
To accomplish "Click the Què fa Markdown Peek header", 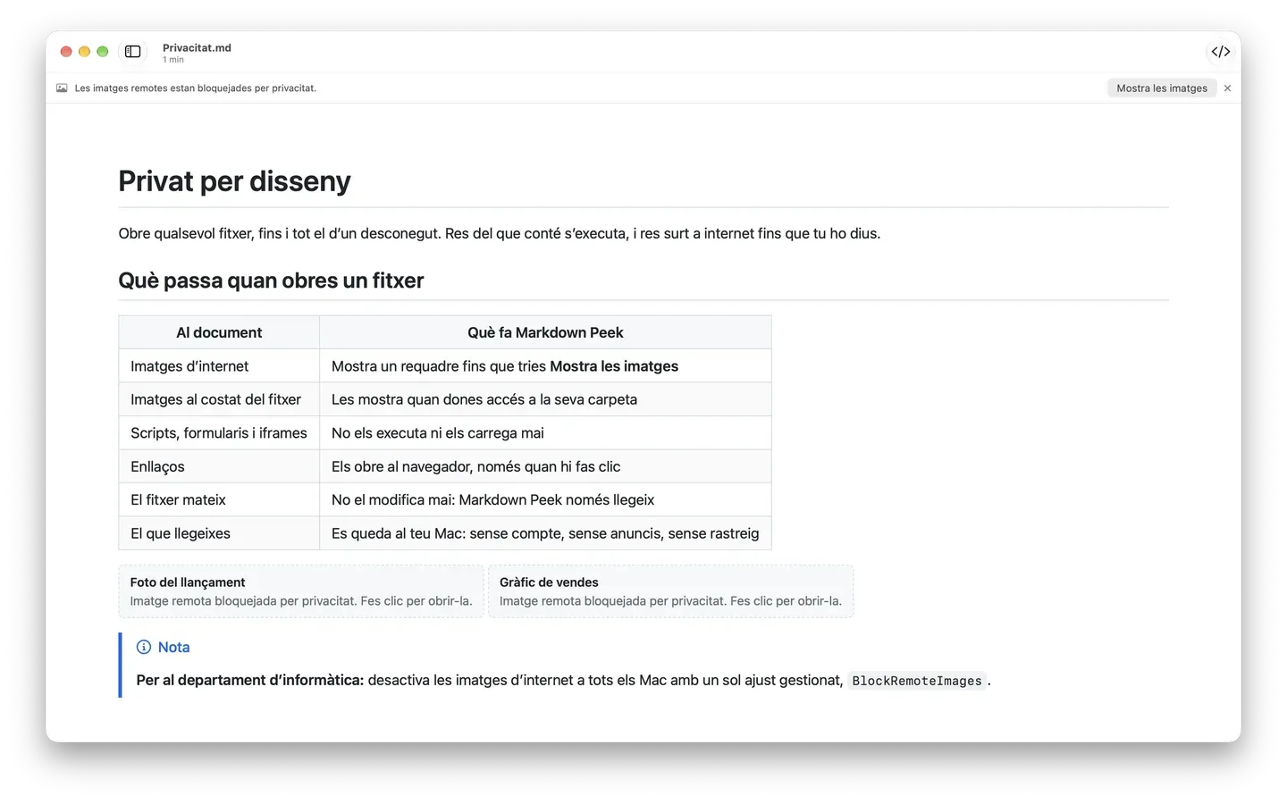I will tap(545, 332).
